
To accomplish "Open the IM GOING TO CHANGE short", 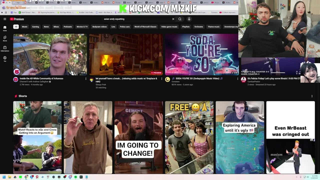I will click(138, 137).
